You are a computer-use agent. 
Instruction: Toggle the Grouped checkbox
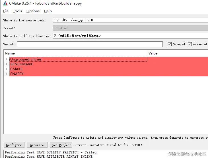coord(170,44)
